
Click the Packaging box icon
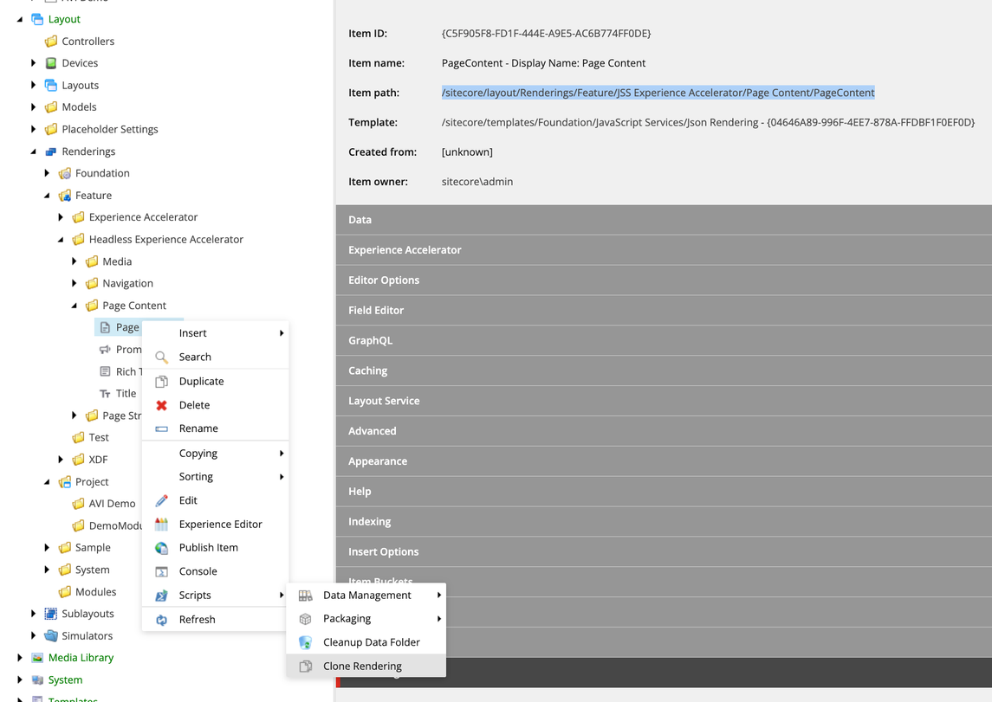coord(305,619)
